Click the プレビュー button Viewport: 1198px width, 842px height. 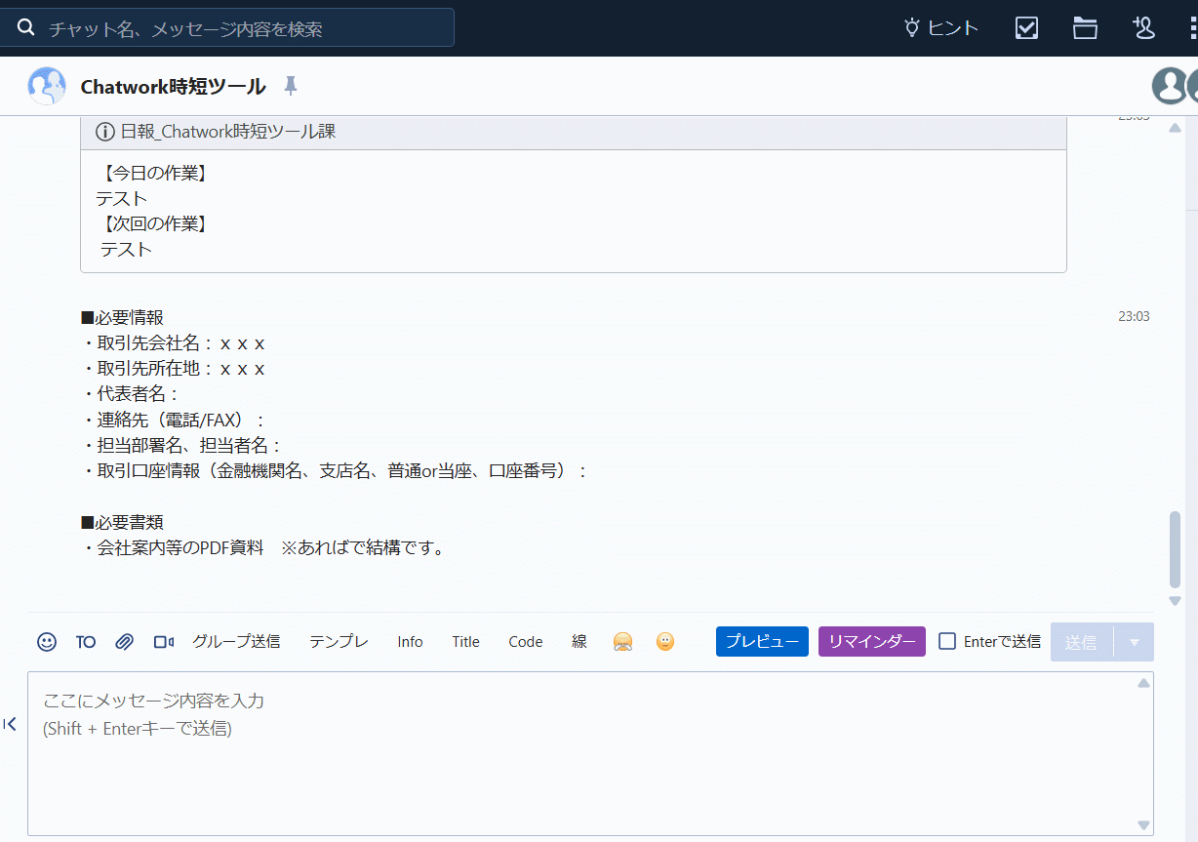coord(762,642)
